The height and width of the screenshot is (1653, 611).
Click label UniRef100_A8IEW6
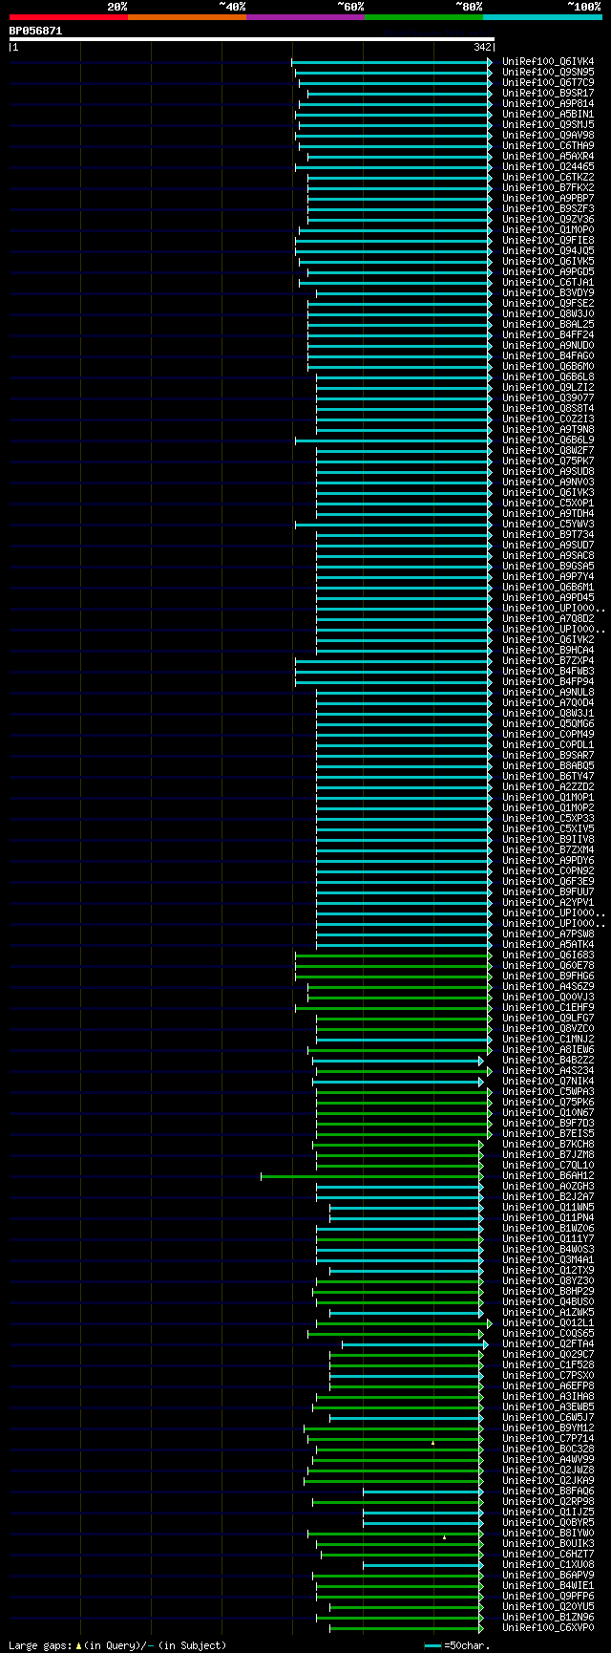(x=548, y=1049)
